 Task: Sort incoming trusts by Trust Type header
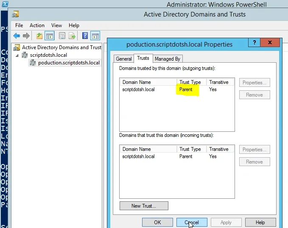click(x=192, y=149)
